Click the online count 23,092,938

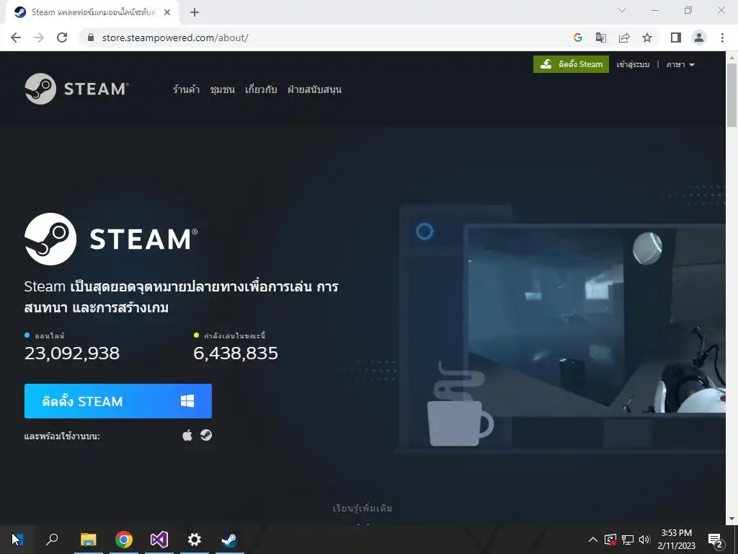click(72, 353)
